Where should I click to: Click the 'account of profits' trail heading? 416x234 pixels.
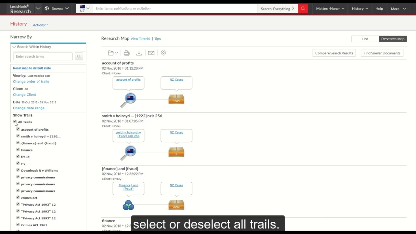tap(118, 63)
